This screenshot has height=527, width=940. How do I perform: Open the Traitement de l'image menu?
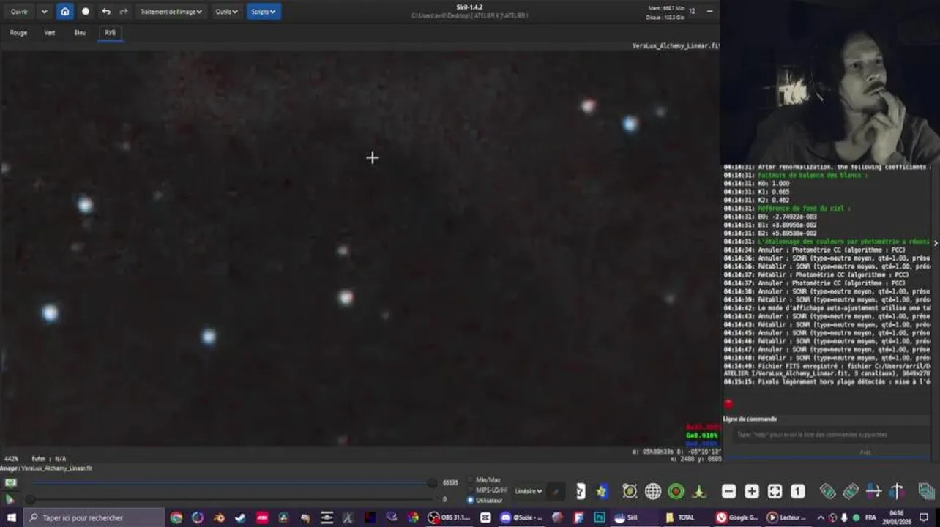(x=171, y=12)
